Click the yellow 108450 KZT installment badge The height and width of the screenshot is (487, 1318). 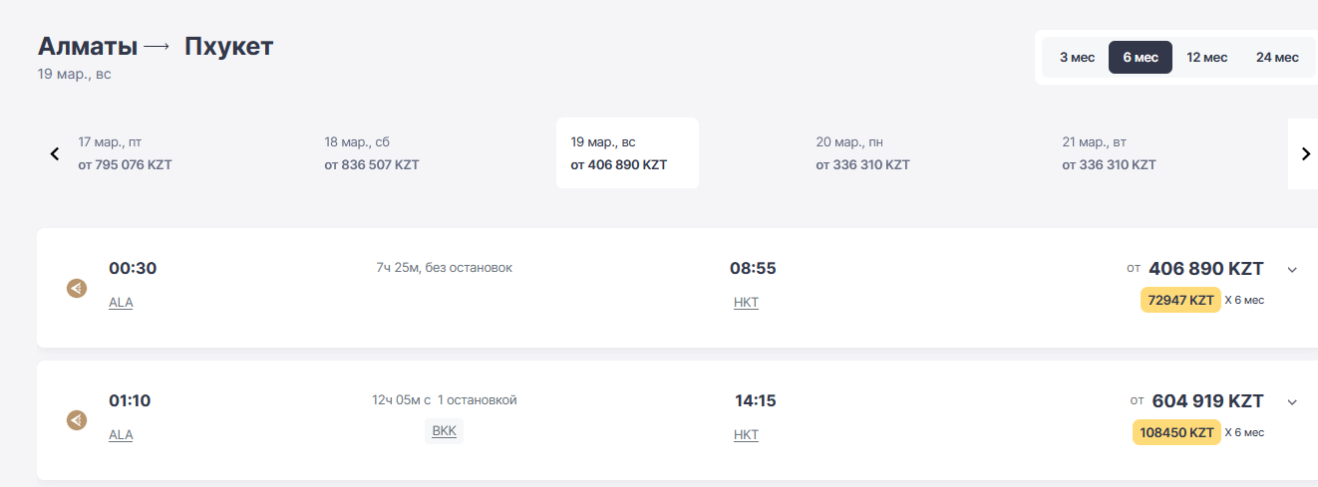tap(1176, 432)
